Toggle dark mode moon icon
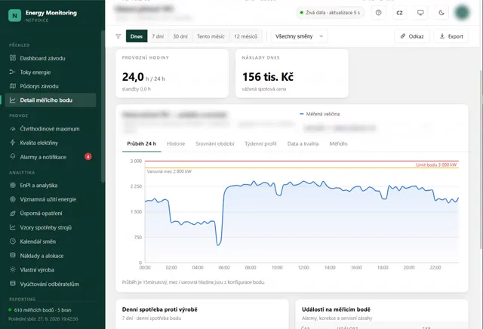483x329 pixels. click(x=441, y=13)
